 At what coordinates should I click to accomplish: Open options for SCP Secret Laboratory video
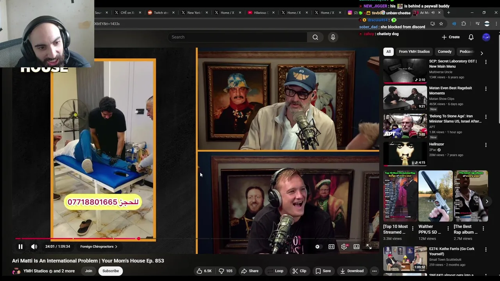[486, 62]
